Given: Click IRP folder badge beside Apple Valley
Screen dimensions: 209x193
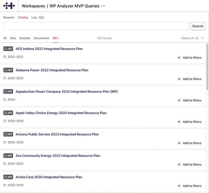Looking at the screenshot, I should (x=8, y=113).
